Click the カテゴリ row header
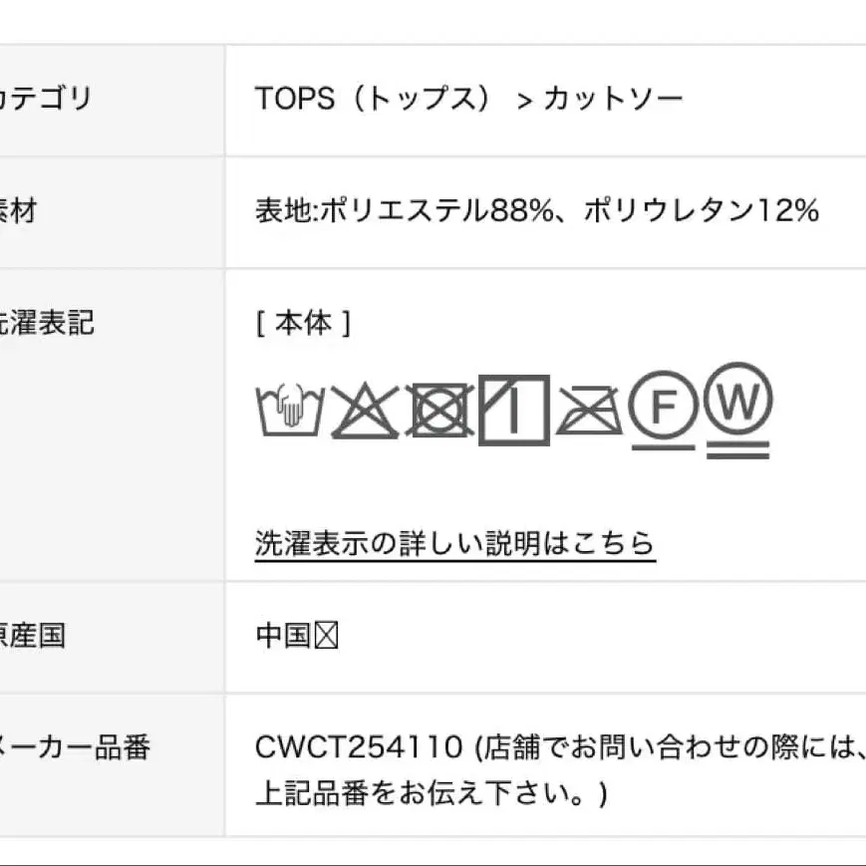Viewport: 866px width, 866px height. 45,99
